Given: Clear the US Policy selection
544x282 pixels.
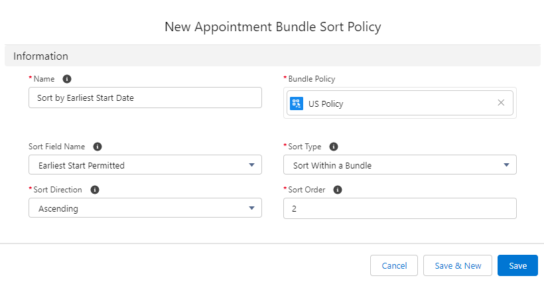Looking at the screenshot, I should (501, 103).
